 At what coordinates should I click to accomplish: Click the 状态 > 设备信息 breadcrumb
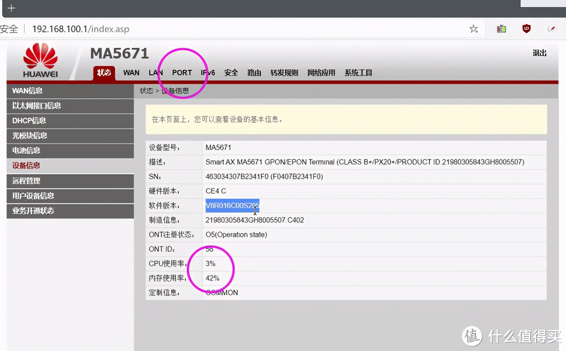[x=164, y=91]
